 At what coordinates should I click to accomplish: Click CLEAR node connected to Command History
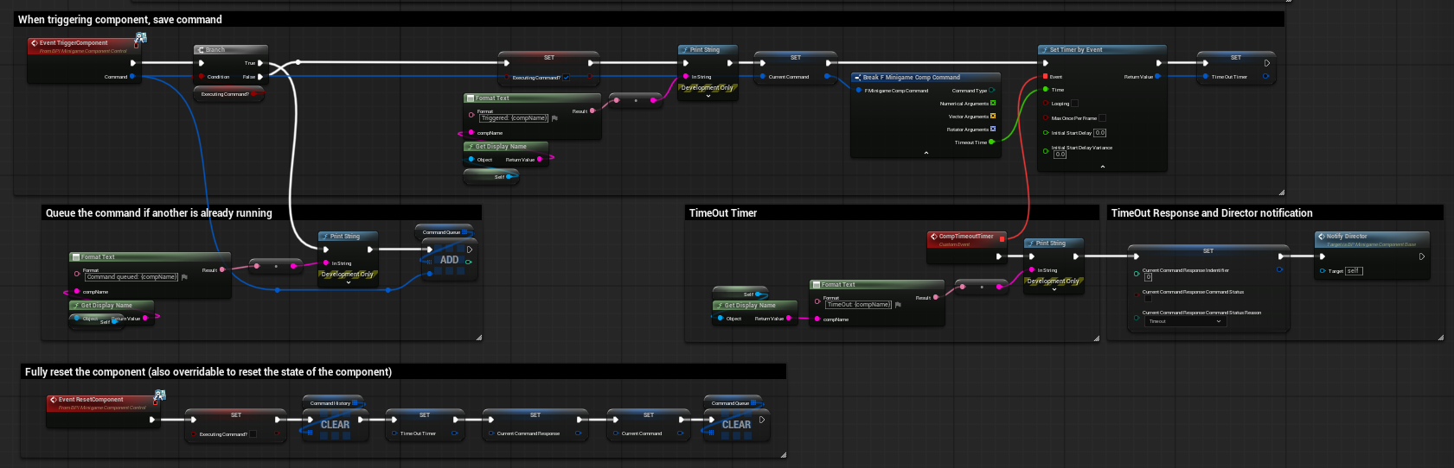pyautogui.click(x=335, y=425)
